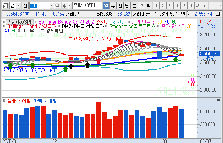The height and width of the screenshot is (143, 223).
Task: Toggle Stochastics골든크로스 signal checkbox
Action: [x=106, y=26]
